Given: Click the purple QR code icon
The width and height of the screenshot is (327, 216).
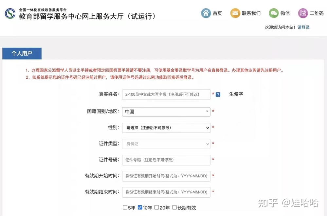Looking at the screenshot, I should [x=303, y=13].
